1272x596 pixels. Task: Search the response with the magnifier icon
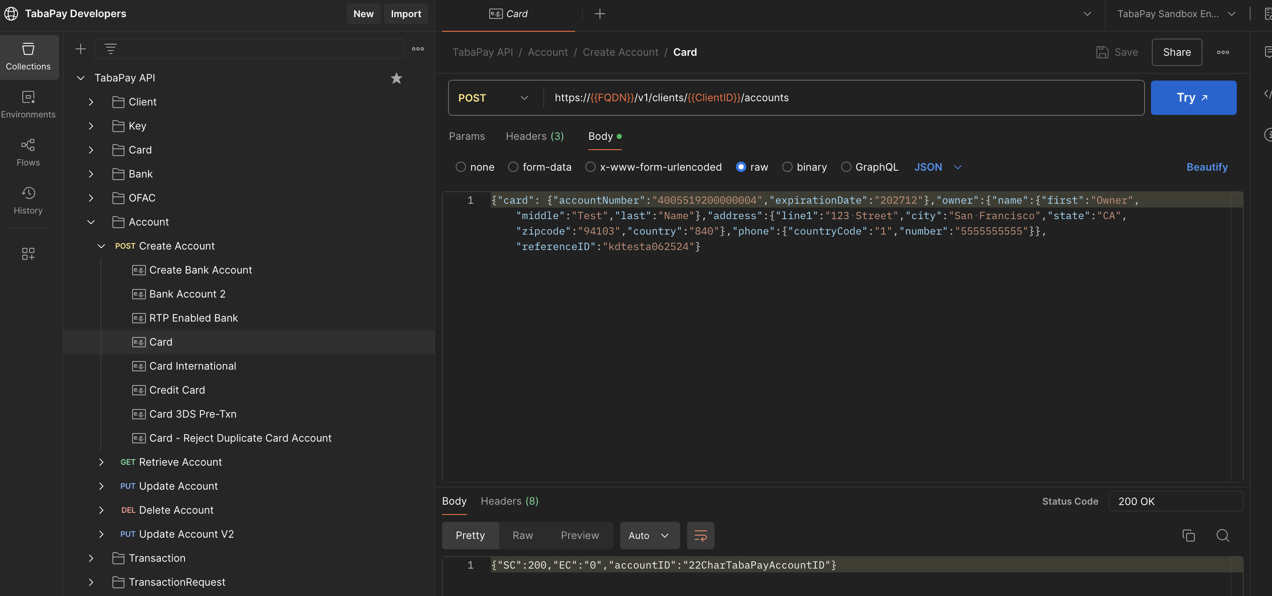click(x=1223, y=535)
